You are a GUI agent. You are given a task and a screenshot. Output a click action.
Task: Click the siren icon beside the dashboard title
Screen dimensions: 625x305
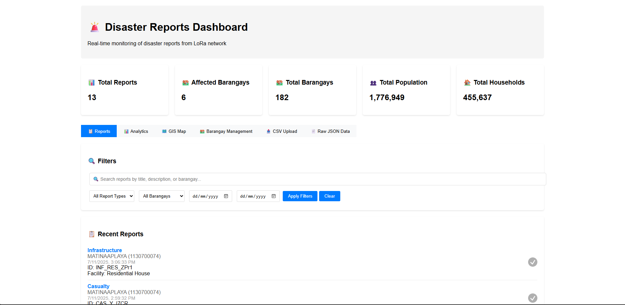click(x=95, y=27)
